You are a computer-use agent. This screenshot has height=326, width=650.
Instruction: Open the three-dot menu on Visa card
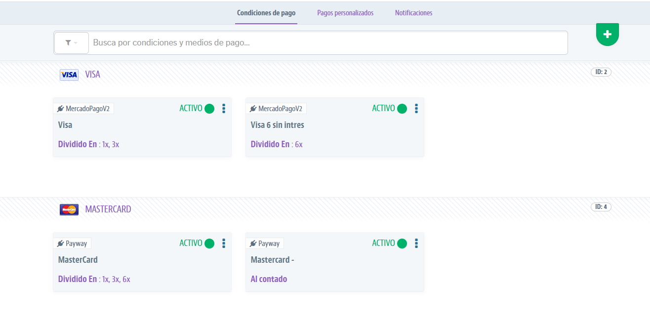coord(224,109)
